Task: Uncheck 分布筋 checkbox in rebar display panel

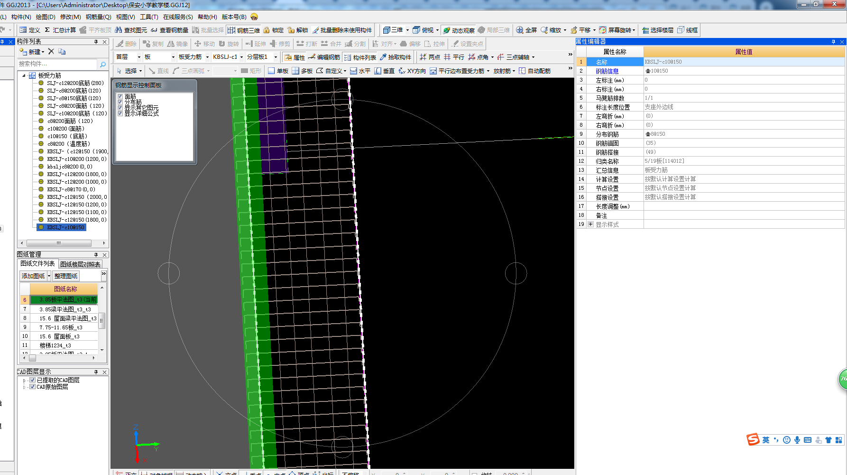Action: [120, 102]
